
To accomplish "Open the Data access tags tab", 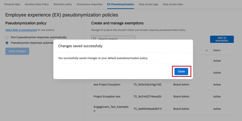I will [x=149, y=5].
